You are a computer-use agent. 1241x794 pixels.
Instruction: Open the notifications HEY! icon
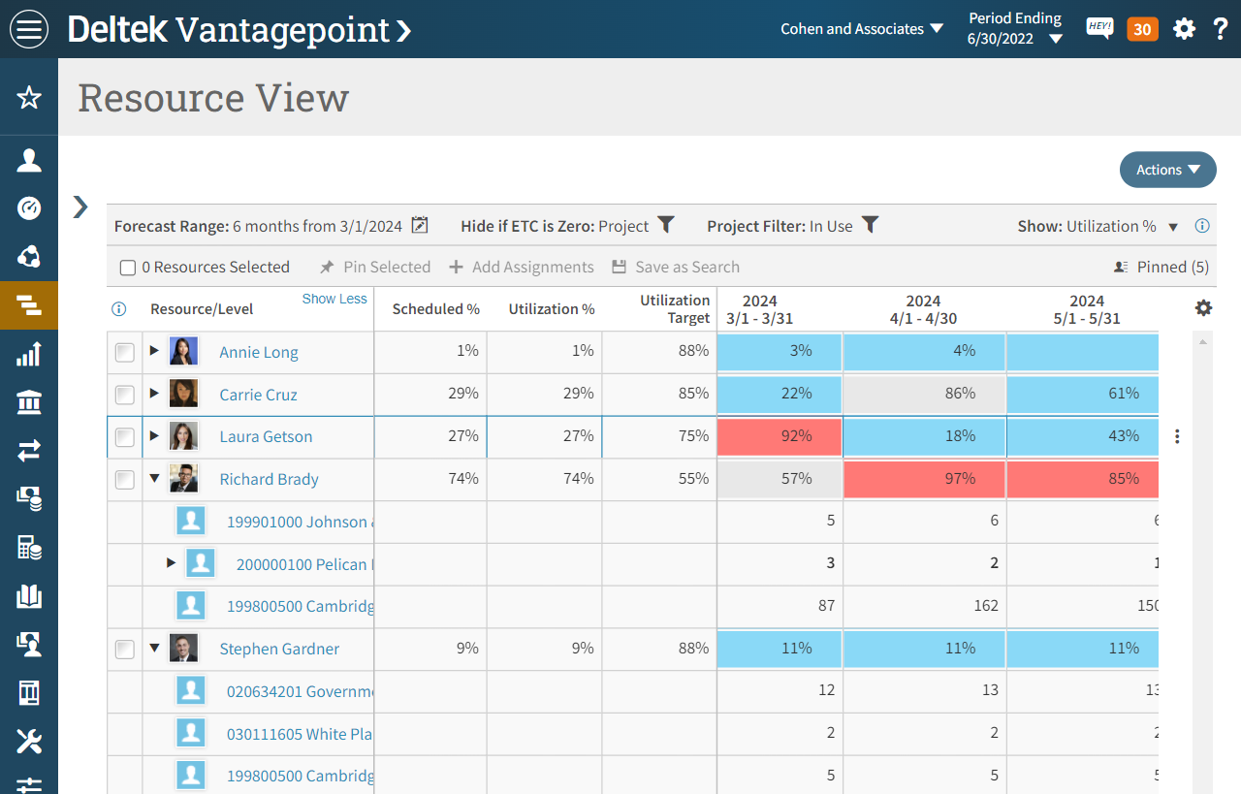1099,28
